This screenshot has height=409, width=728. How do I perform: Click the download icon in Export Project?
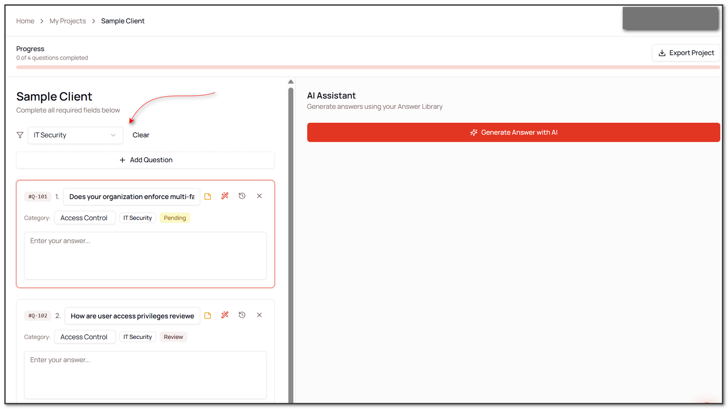(662, 53)
